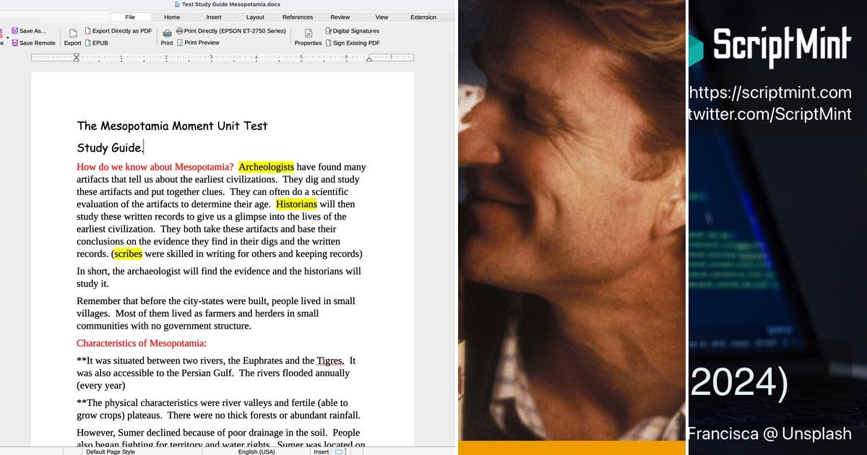Open the English (USA) language selector
The image size is (867, 455).
256,451
